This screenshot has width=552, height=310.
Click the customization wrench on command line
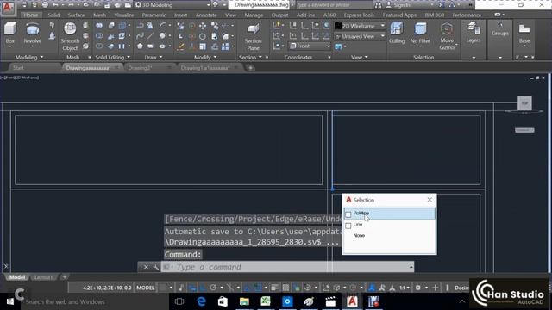click(155, 267)
